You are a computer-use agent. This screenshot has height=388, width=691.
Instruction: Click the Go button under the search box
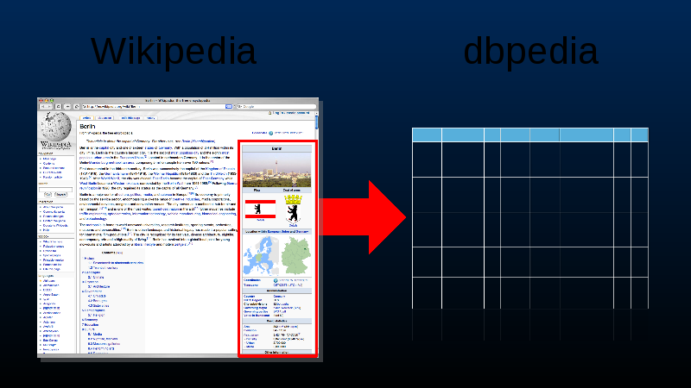[48, 195]
